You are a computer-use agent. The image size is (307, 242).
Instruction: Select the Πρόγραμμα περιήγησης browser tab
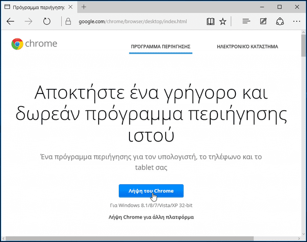(39, 7)
